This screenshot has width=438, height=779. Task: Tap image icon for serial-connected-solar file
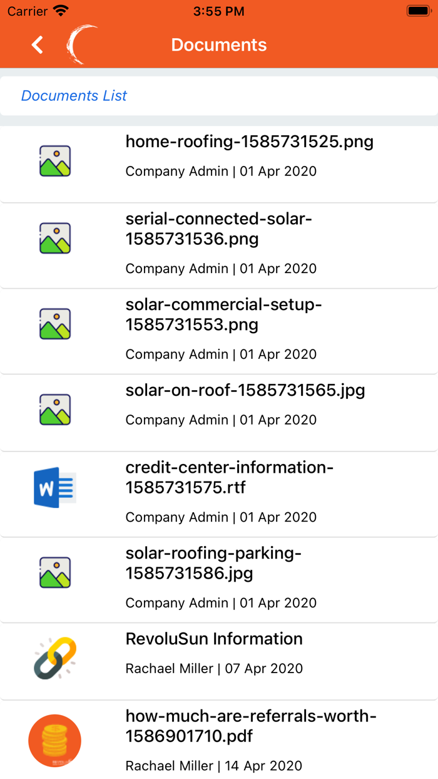click(x=55, y=238)
